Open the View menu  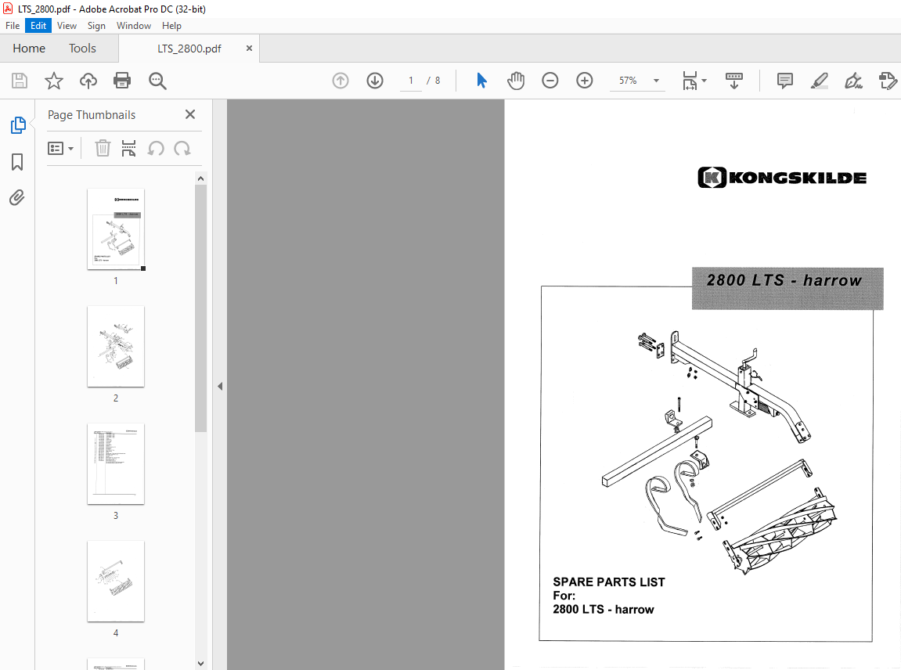coord(67,26)
